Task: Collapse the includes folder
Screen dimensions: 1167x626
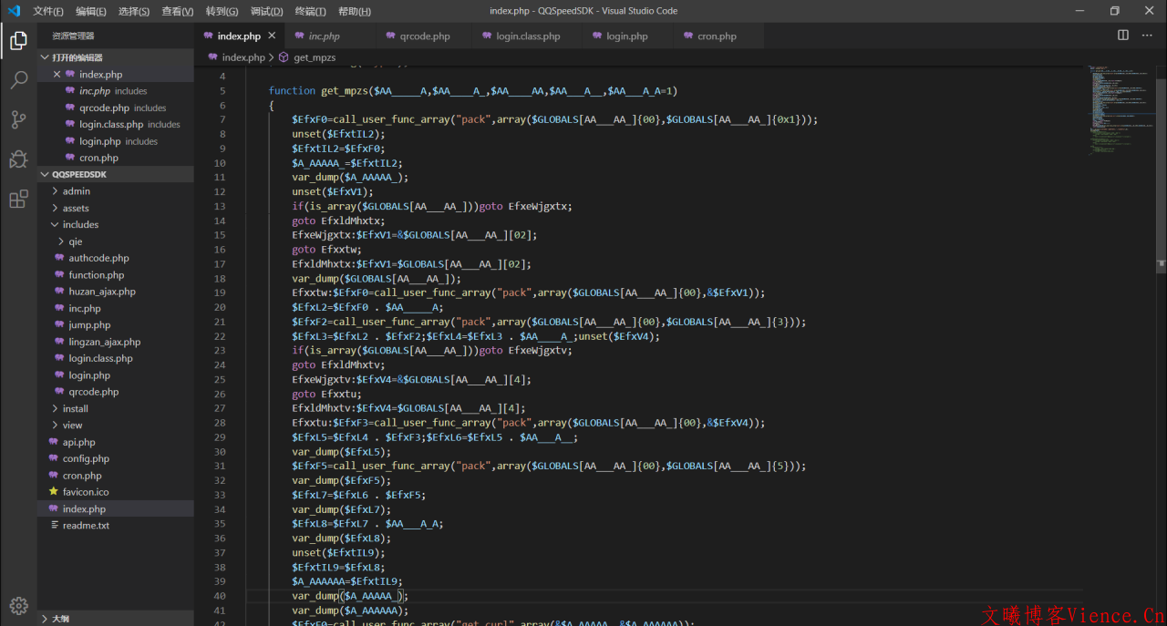Action: (x=80, y=225)
